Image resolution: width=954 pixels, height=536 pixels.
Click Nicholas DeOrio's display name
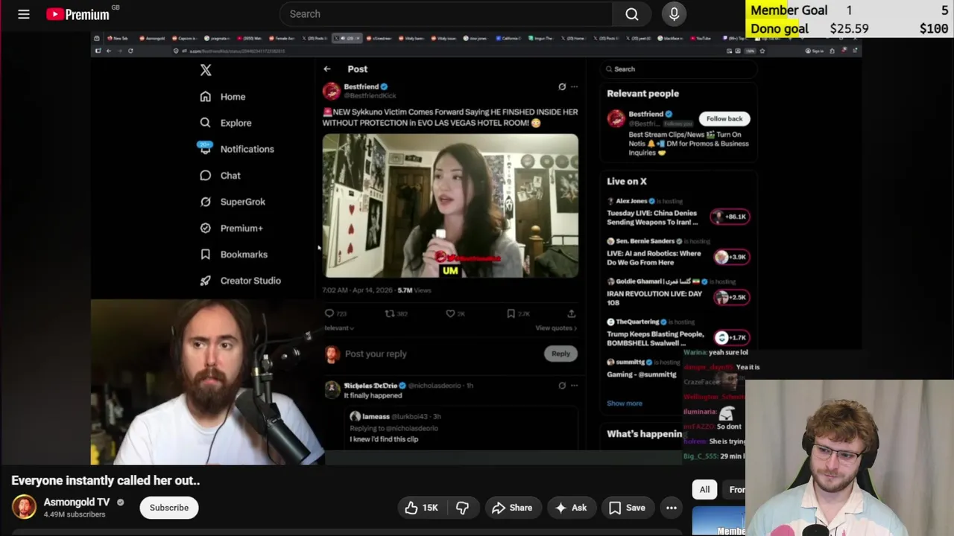click(370, 386)
